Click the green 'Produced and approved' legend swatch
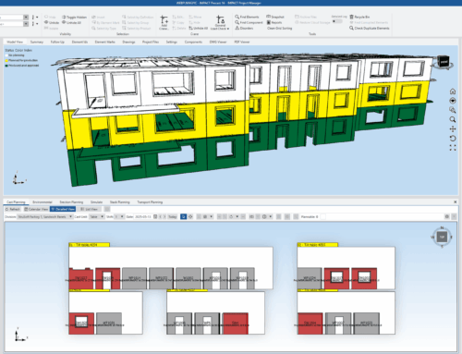The image size is (462, 354). click(x=6, y=66)
